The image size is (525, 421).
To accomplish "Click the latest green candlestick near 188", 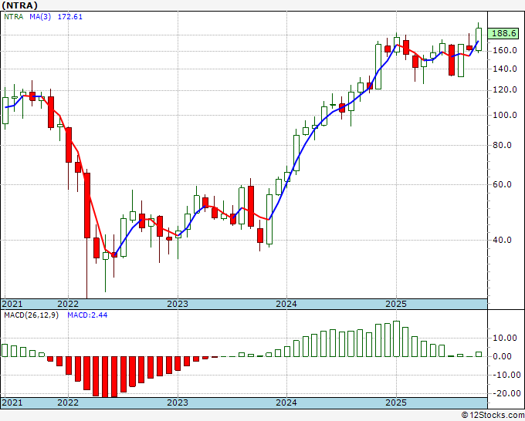I will tap(479, 39).
